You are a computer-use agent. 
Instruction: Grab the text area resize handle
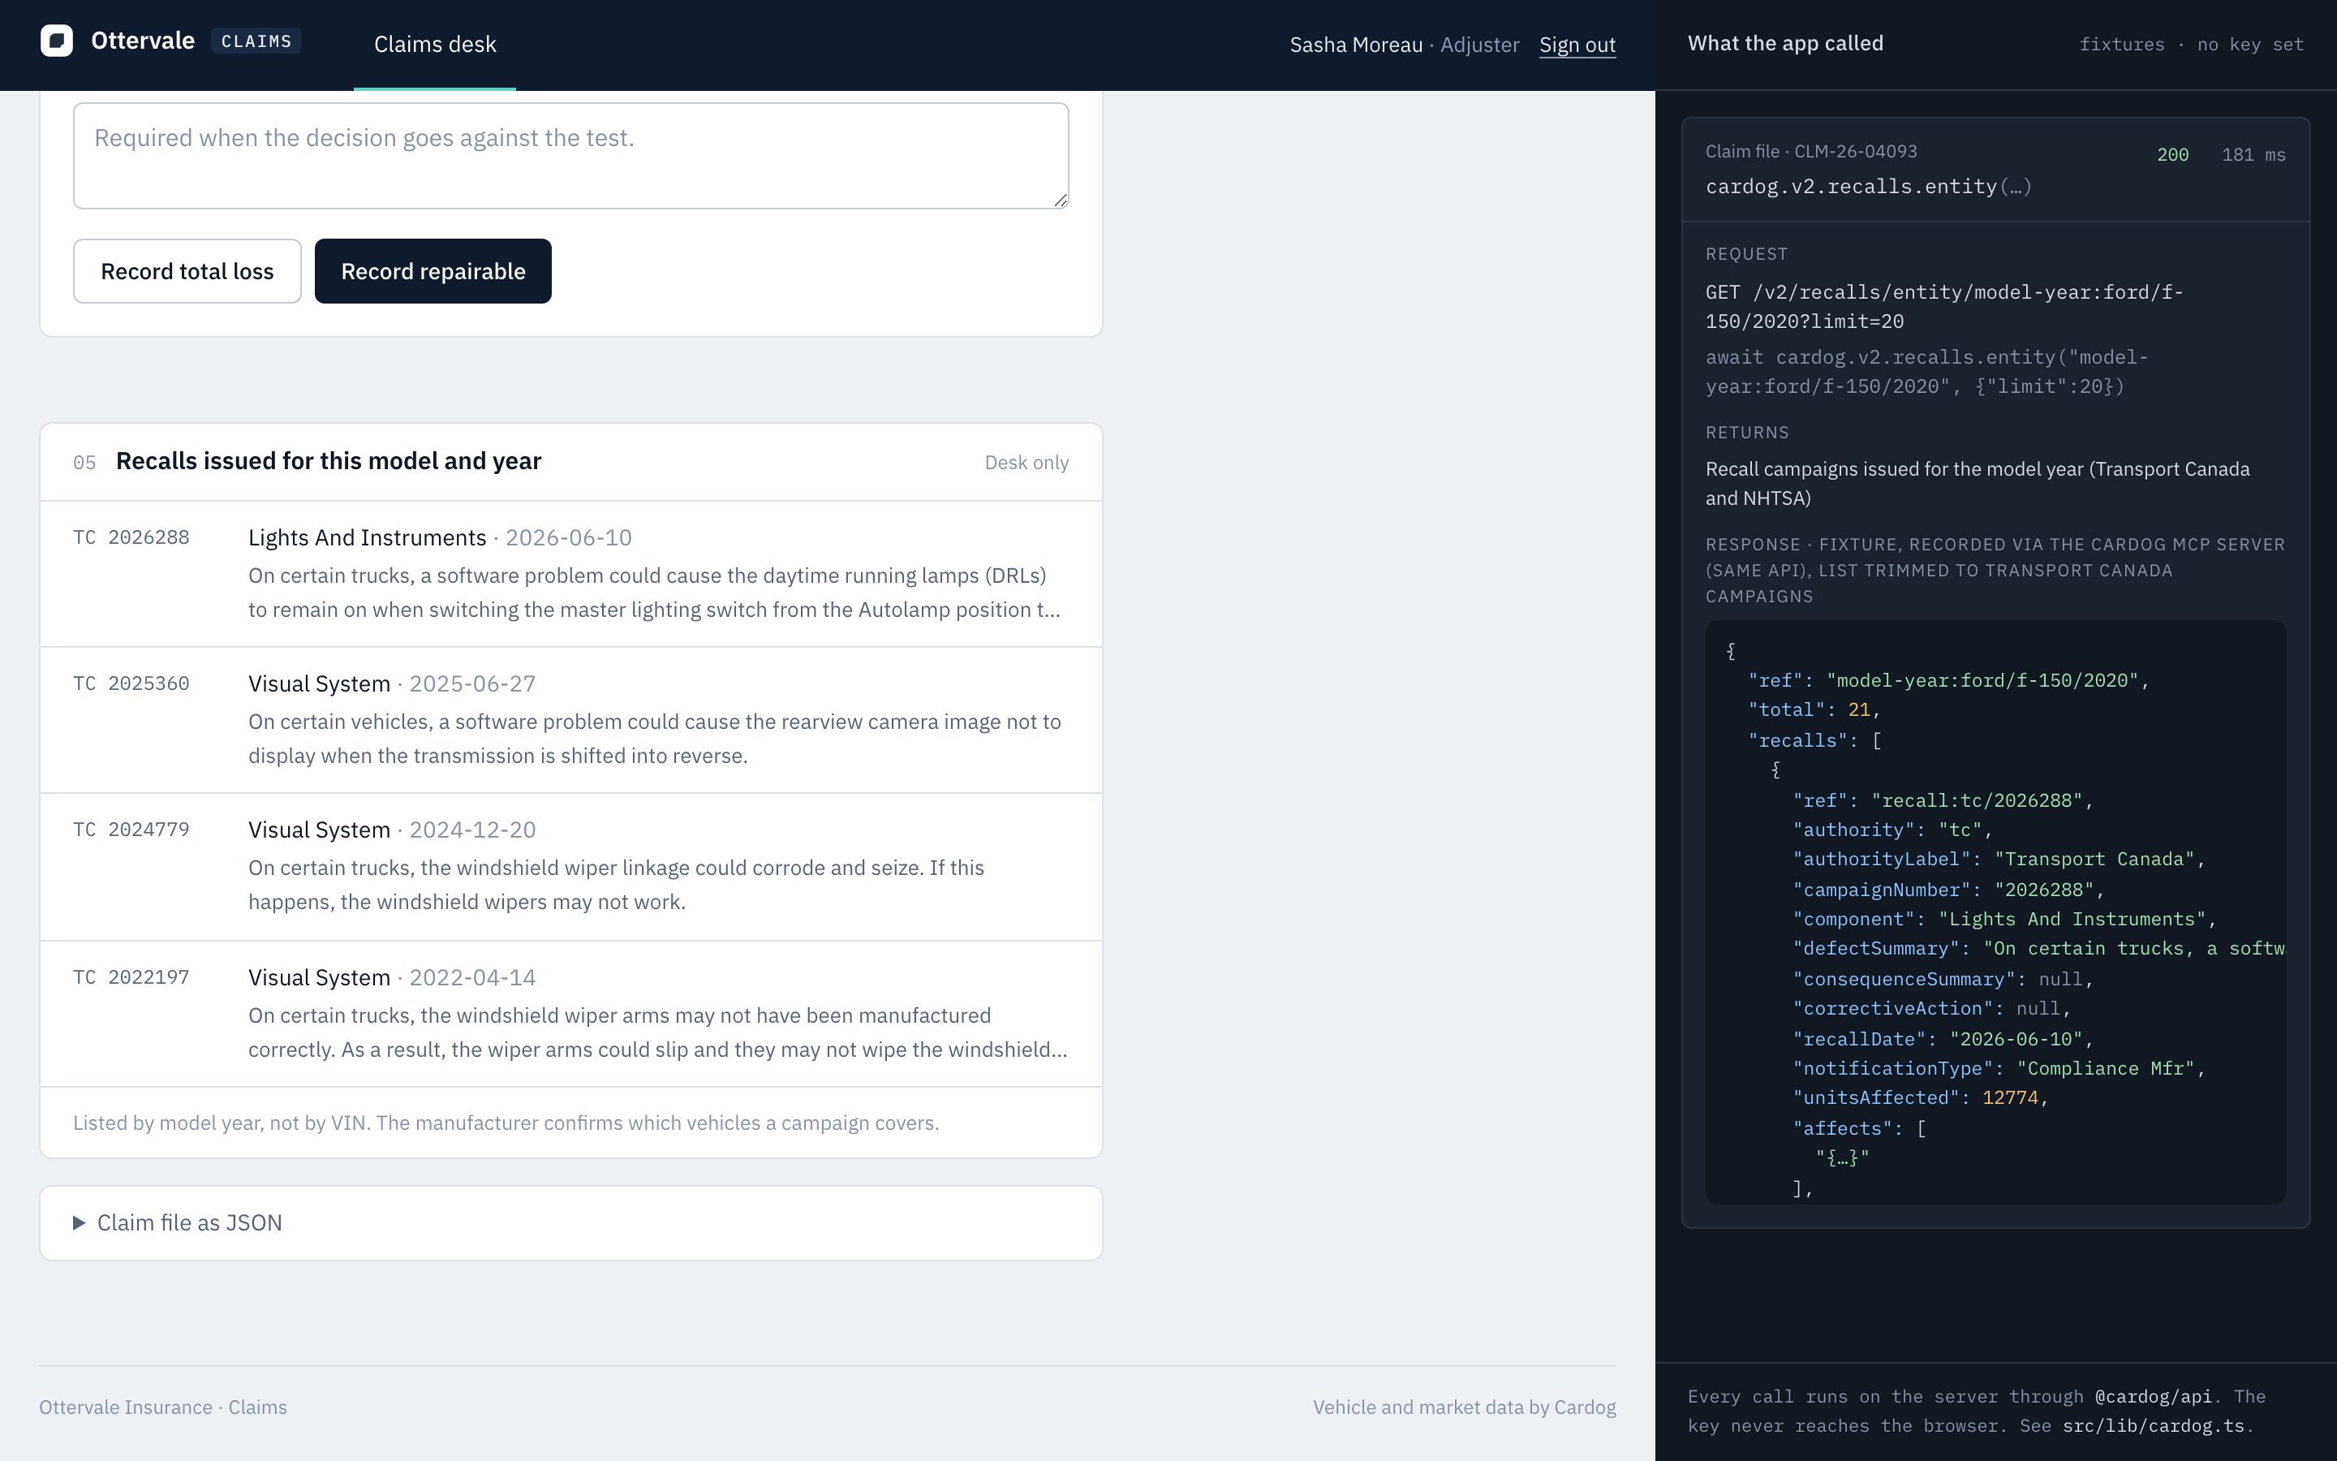[1061, 200]
